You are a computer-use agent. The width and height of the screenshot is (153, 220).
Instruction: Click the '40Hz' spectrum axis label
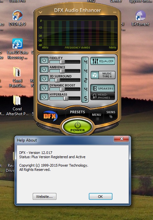pos(45,48)
